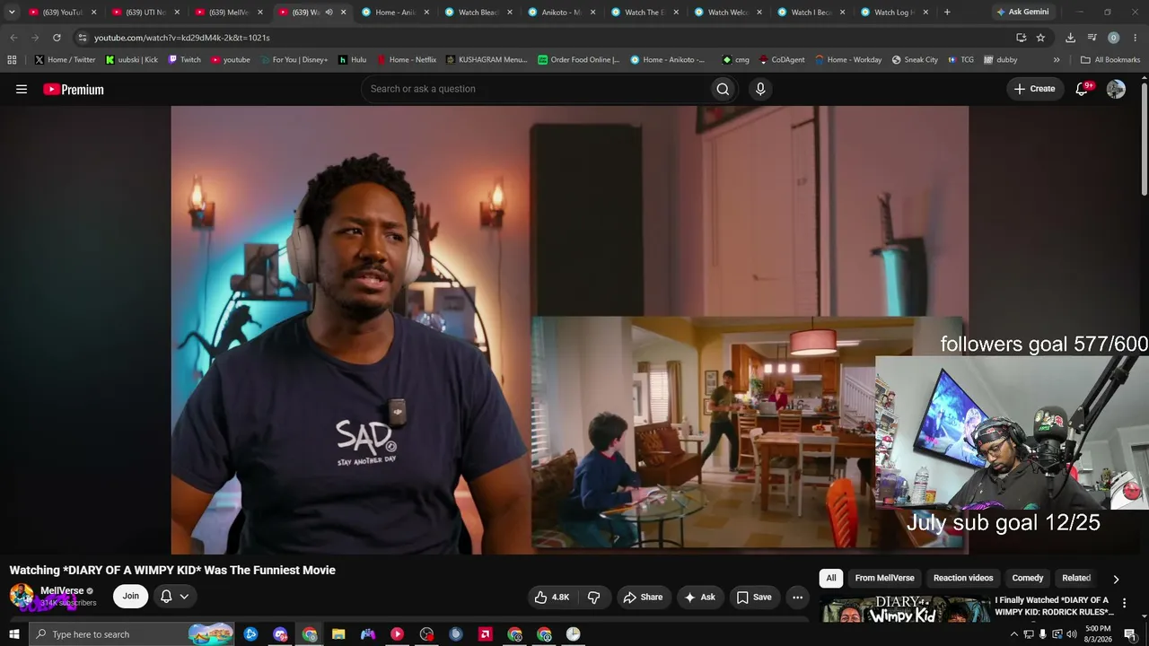Viewport: 1149px width, 646px height.
Task: Click the browser address bar URL
Action: coord(182,38)
